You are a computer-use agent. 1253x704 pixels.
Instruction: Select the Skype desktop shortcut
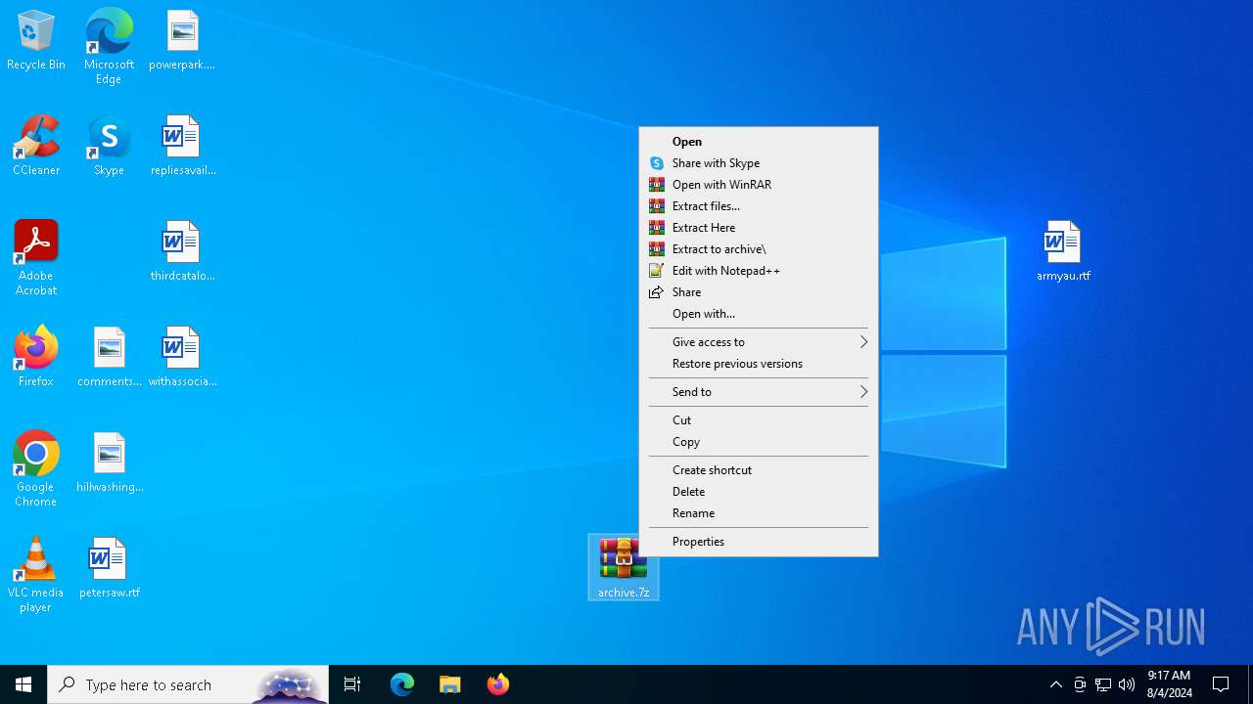[109, 147]
